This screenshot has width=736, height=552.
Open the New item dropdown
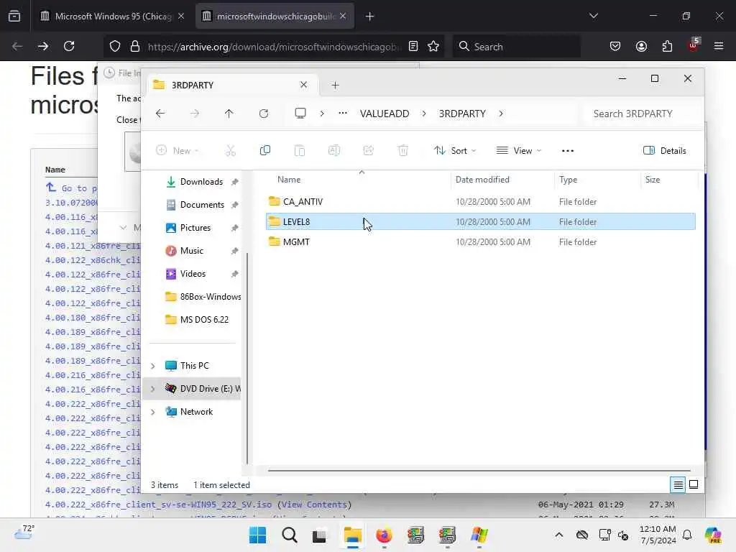(178, 151)
